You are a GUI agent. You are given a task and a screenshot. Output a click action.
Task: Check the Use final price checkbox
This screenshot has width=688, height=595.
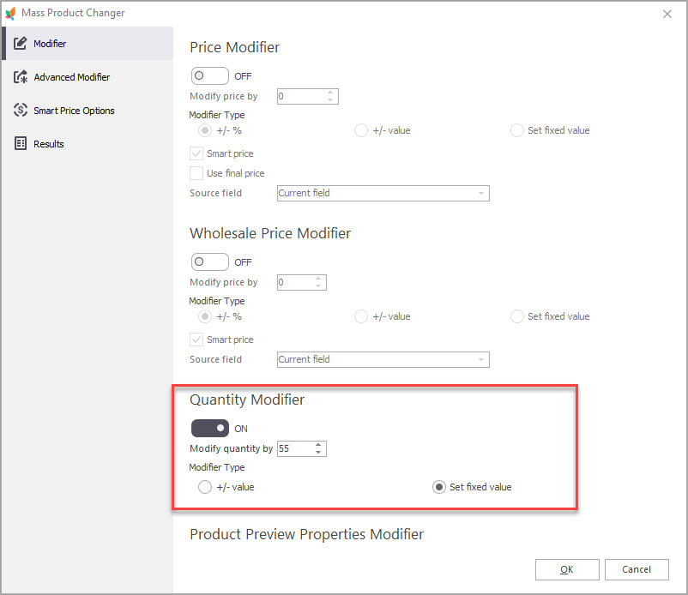196,173
